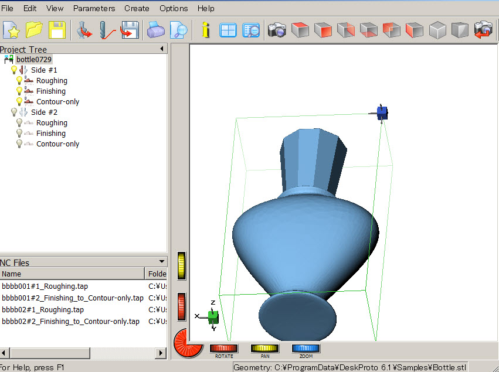Select Side #1 in project tree
The width and height of the screenshot is (499, 372).
click(44, 70)
